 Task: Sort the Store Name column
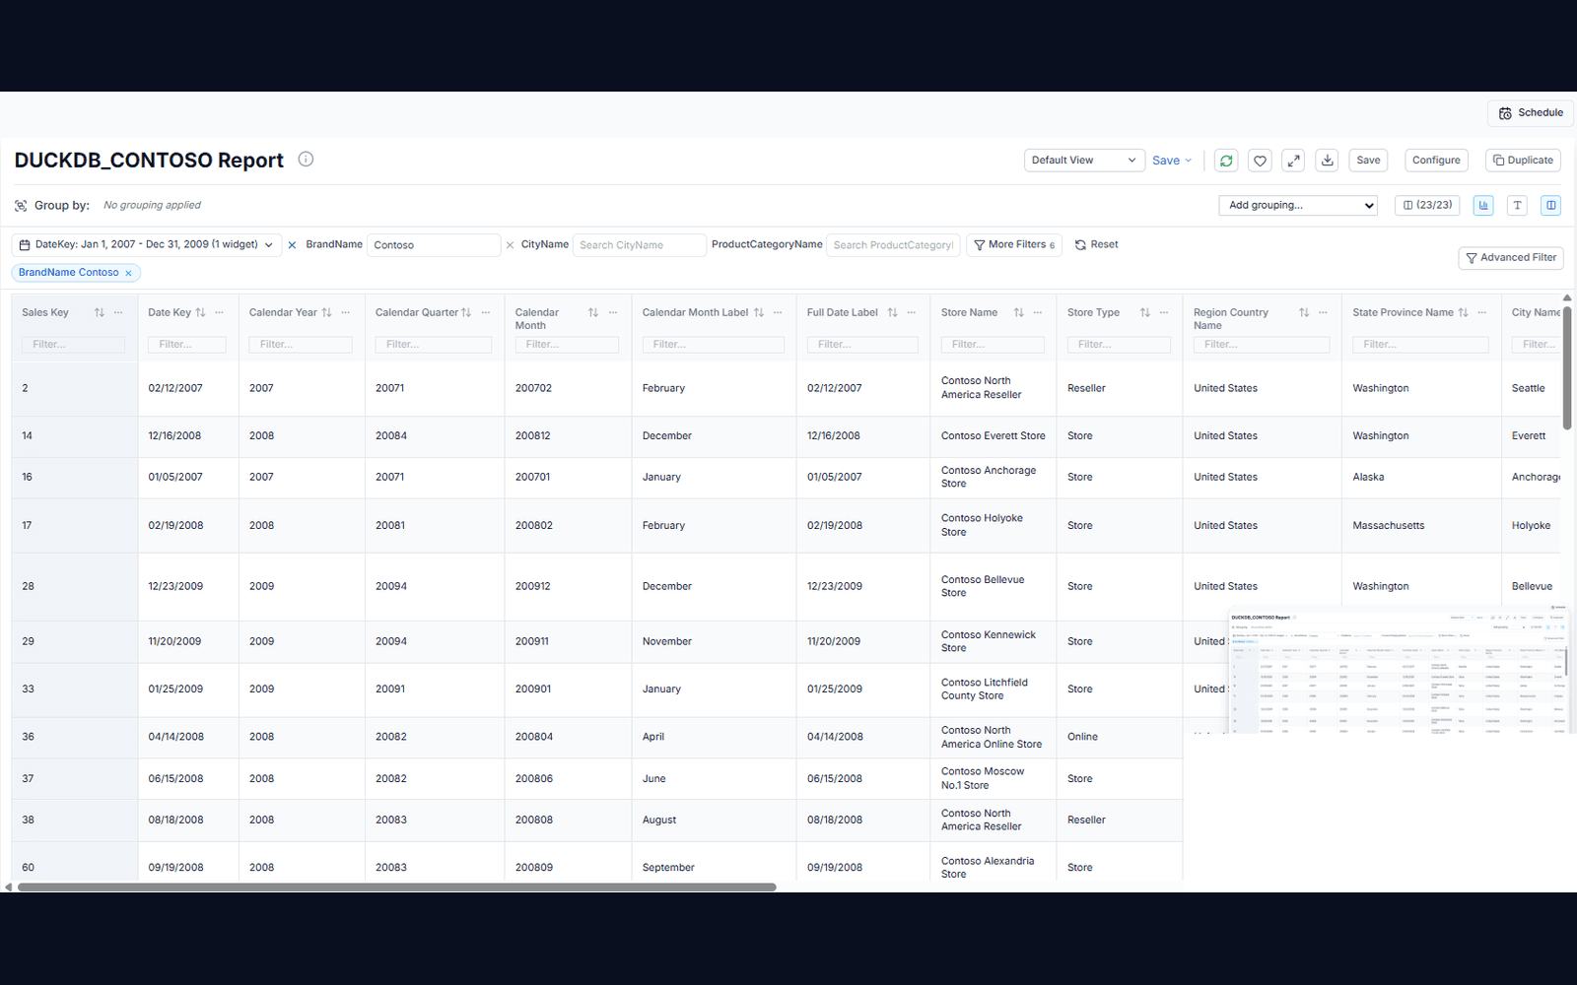click(x=1018, y=312)
